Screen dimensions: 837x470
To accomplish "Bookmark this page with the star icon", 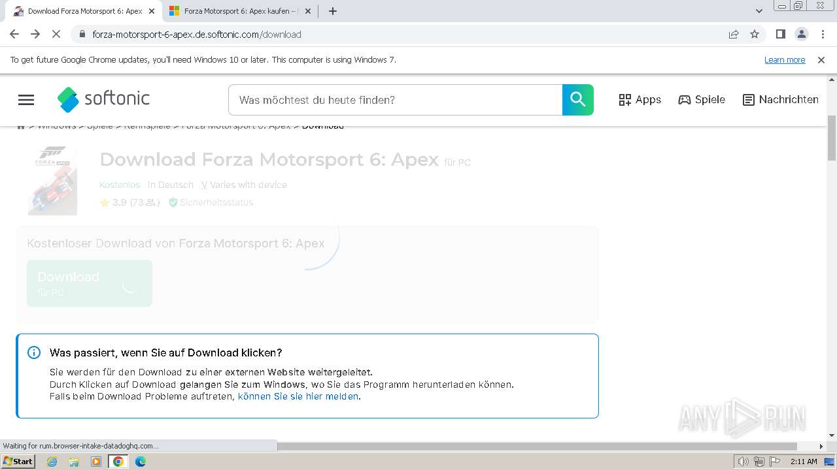I will click(755, 34).
